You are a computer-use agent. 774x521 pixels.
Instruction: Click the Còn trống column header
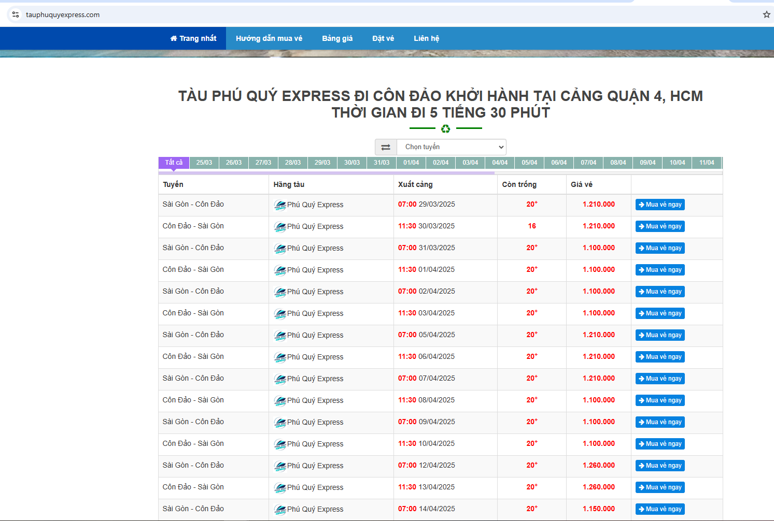tap(519, 184)
